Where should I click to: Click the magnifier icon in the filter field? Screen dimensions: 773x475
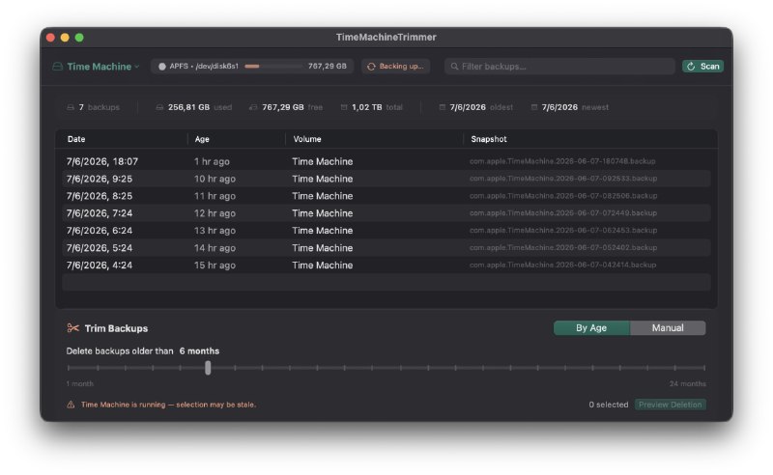pyautogui.click(x=454, y=67)
